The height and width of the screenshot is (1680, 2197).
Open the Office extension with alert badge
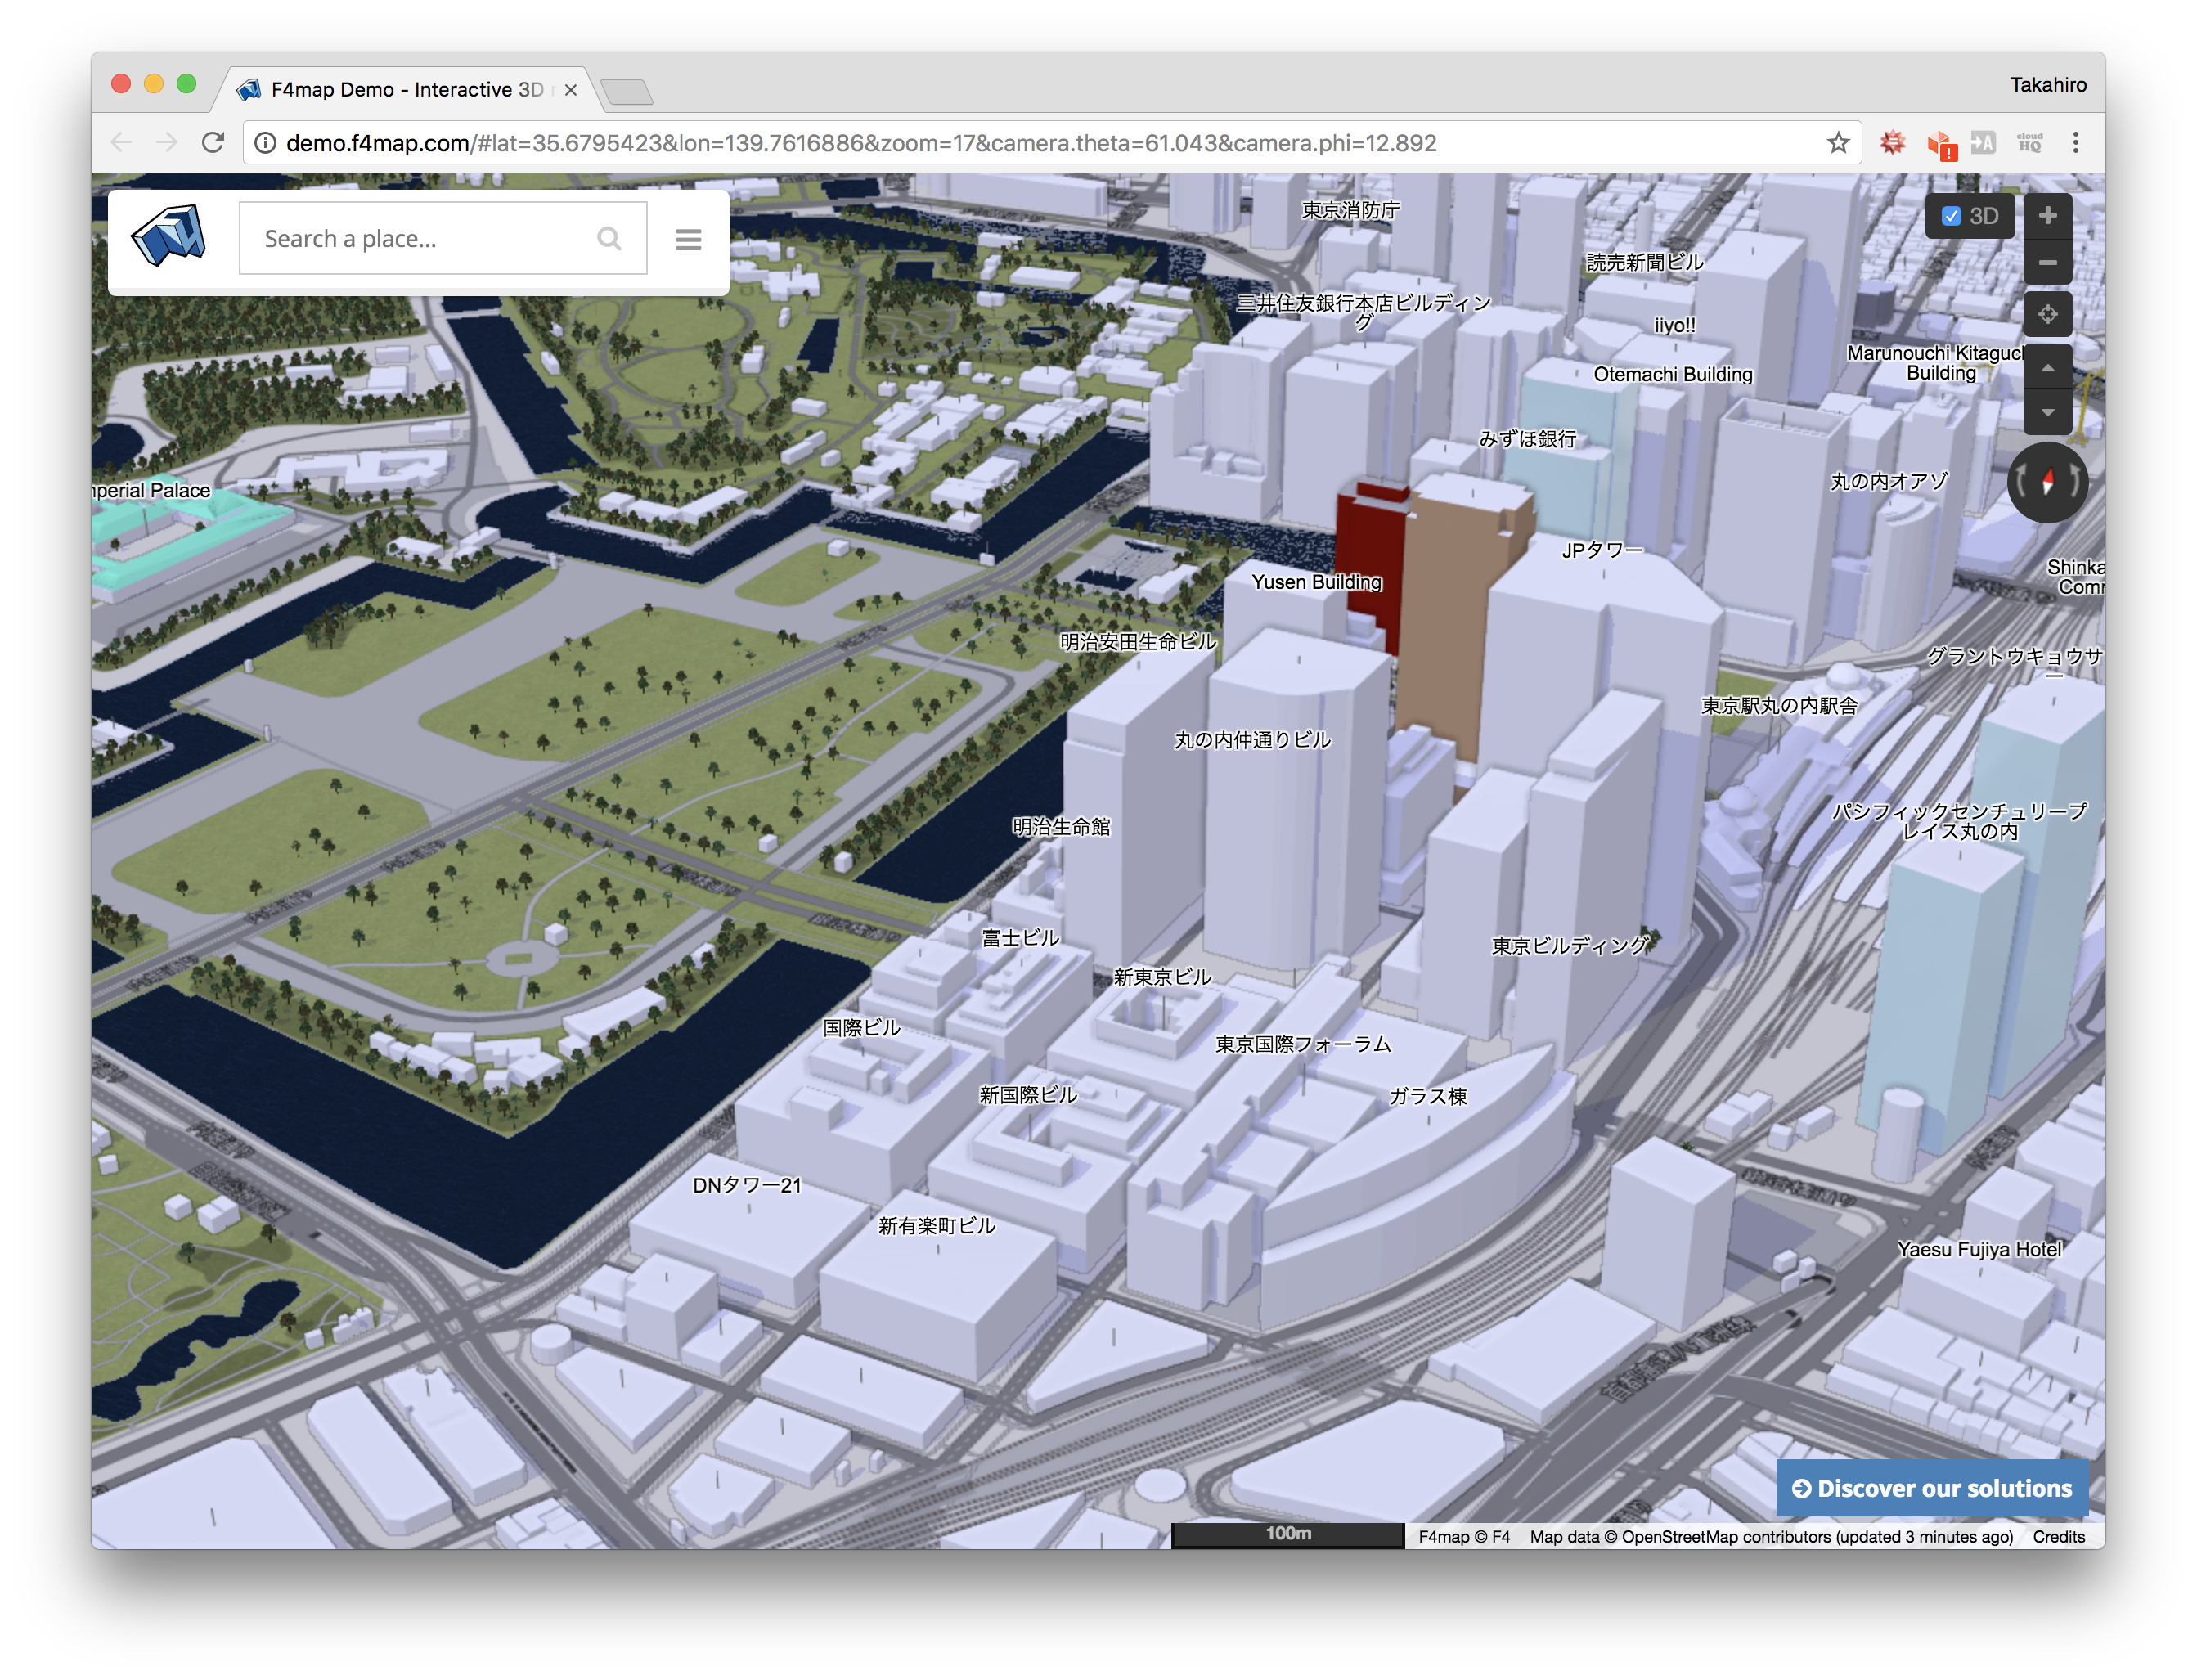click(x=1940, y=145)
